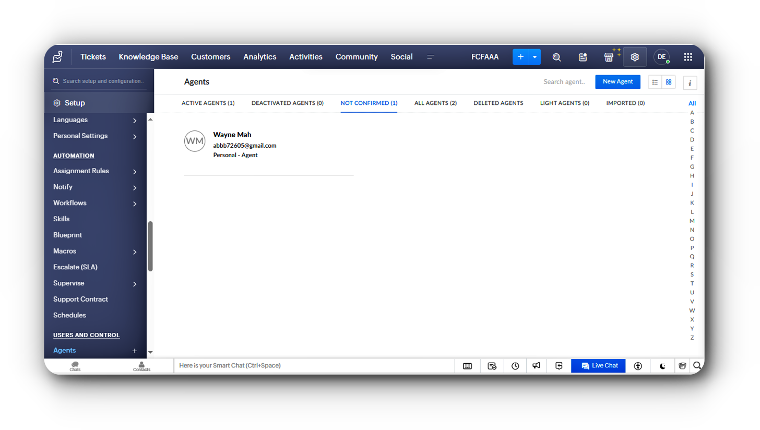760x430 pixels.
Task: Toggle night mode moon icon
Action: [663, 366]
